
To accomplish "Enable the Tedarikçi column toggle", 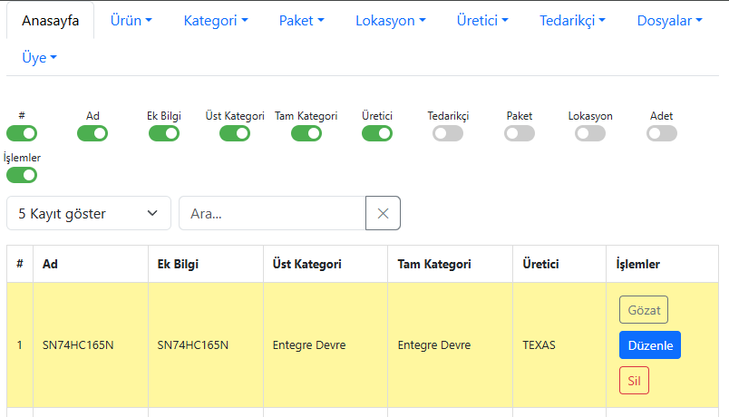I will (448, 133).
